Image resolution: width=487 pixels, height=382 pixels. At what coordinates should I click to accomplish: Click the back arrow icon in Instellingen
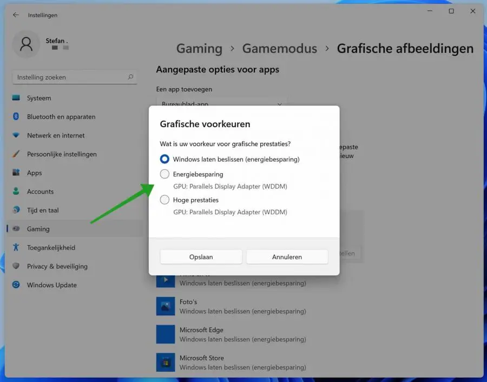16,15
